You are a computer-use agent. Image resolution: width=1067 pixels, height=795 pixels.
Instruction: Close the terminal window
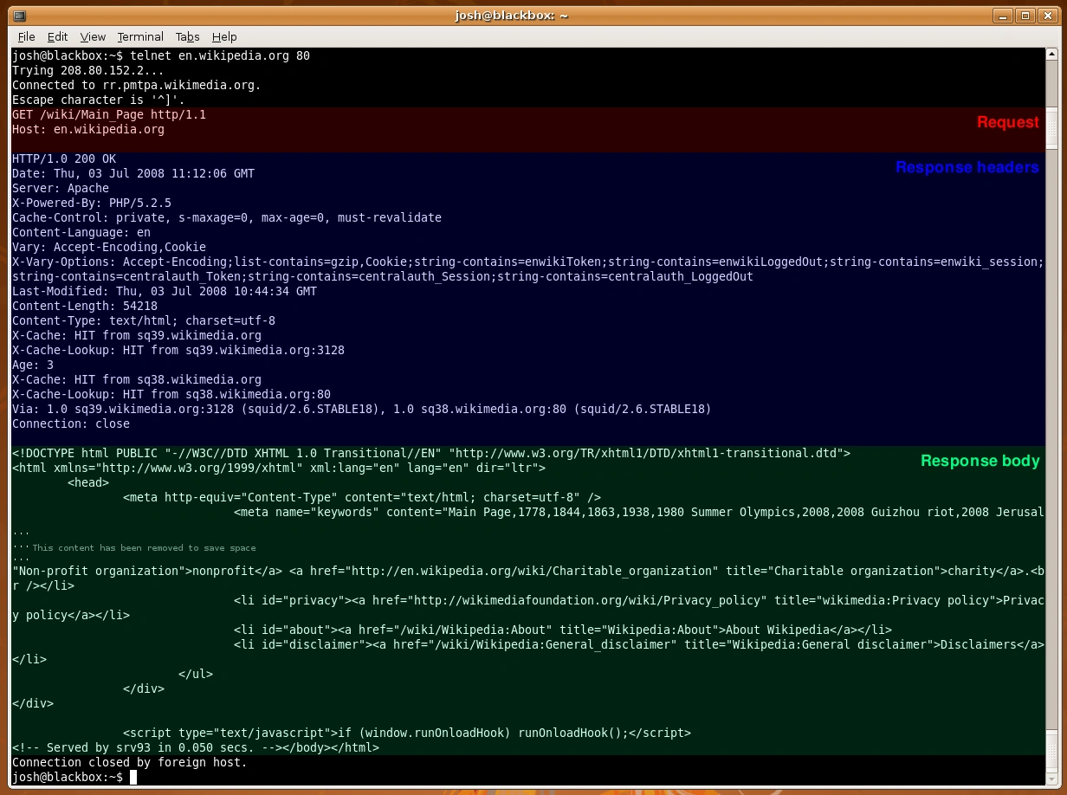click(1046, 15)
